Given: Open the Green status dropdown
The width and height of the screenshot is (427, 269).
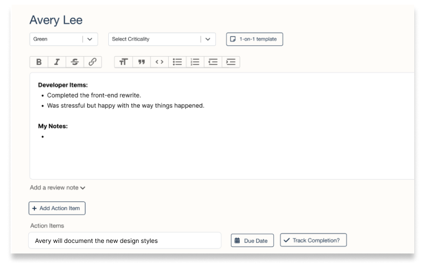Looking at the screenshot, I should click(x=64, y=39).
